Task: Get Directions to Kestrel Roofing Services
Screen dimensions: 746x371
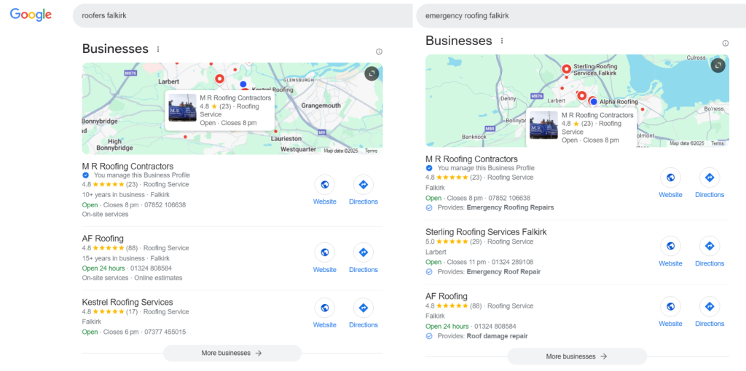Action: point(364,308)
